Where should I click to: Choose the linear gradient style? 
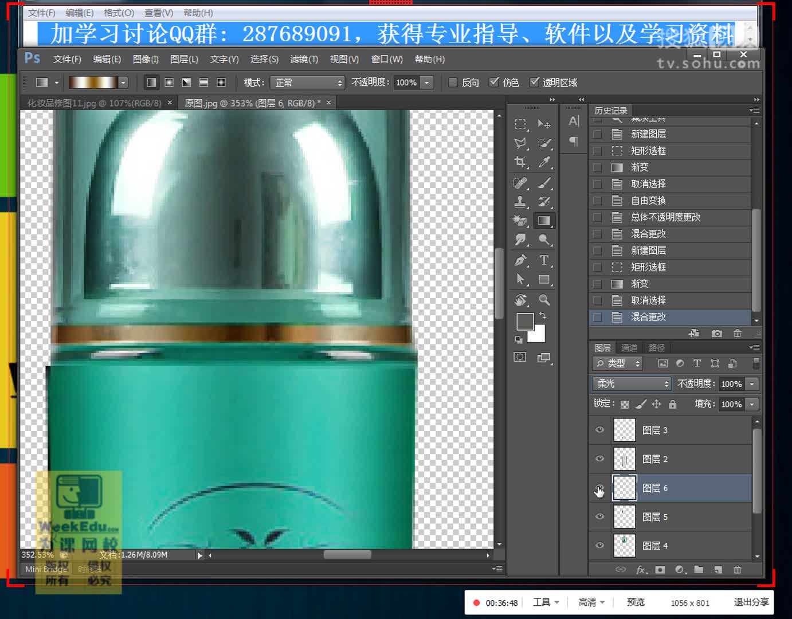(151, 83)
